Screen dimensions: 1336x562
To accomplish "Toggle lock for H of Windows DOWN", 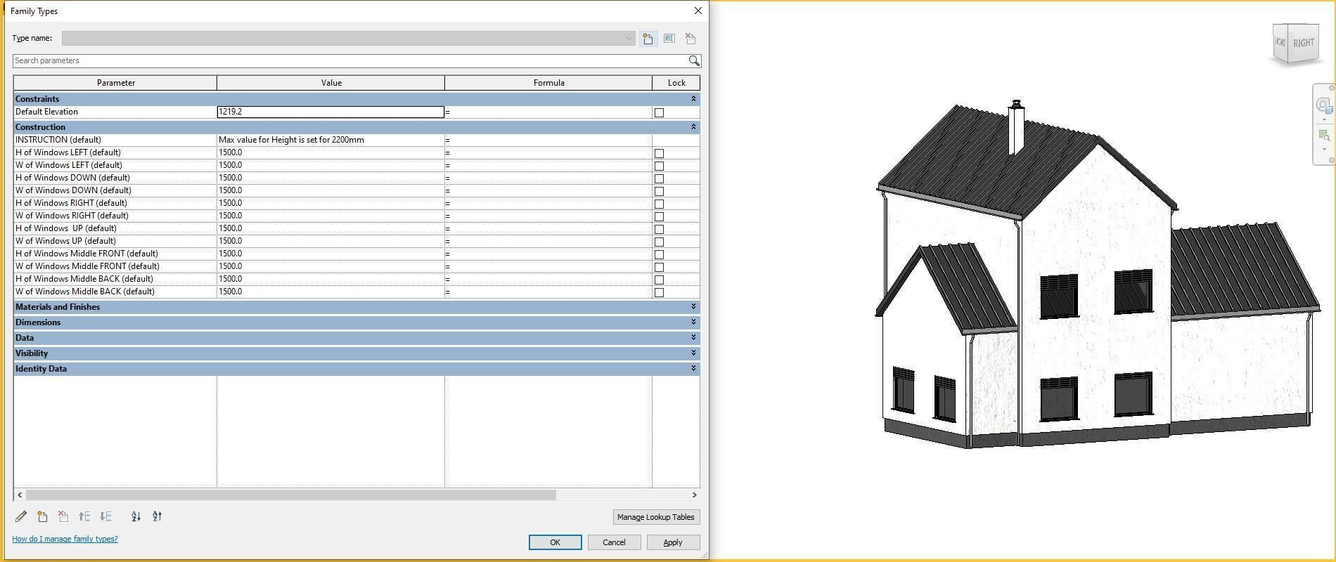I will (659, 178).
